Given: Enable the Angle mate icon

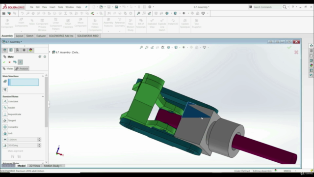Looking at the screenshot, I should (x=5, y=146).
